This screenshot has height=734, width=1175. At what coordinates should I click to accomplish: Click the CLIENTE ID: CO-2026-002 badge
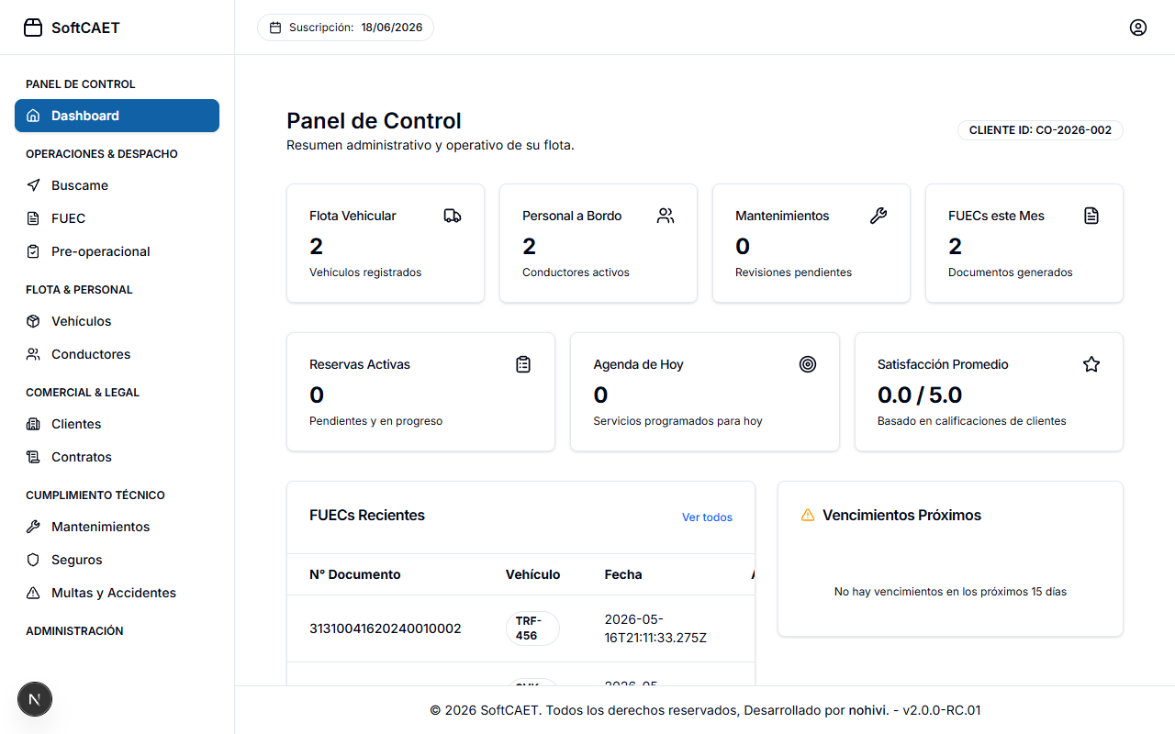(x=1040, y=130)
